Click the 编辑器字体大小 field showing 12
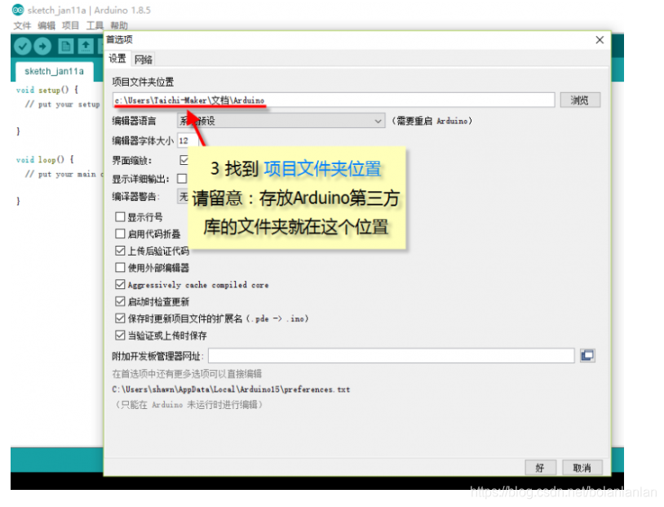The height and width of the screenshot is (507, 664). click(188, 140)
